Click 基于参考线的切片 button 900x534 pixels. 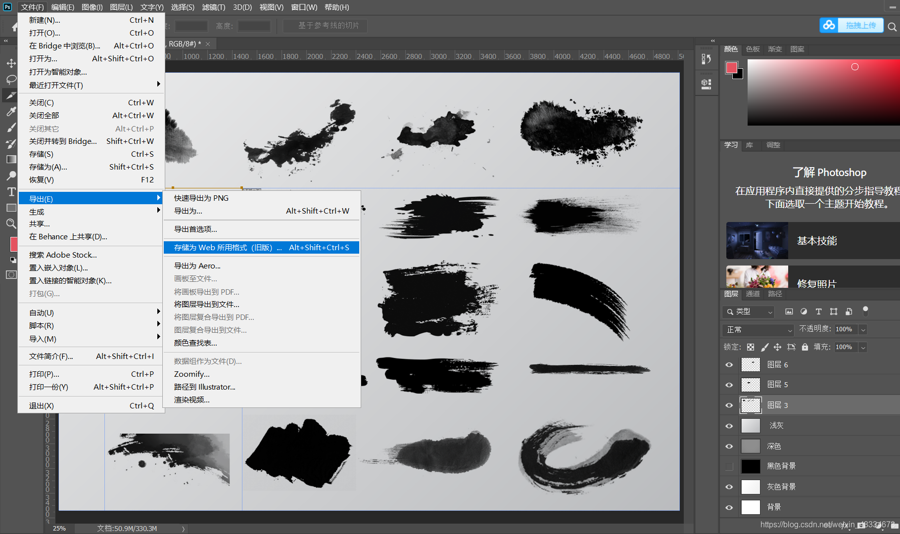(x=325, y=26)
